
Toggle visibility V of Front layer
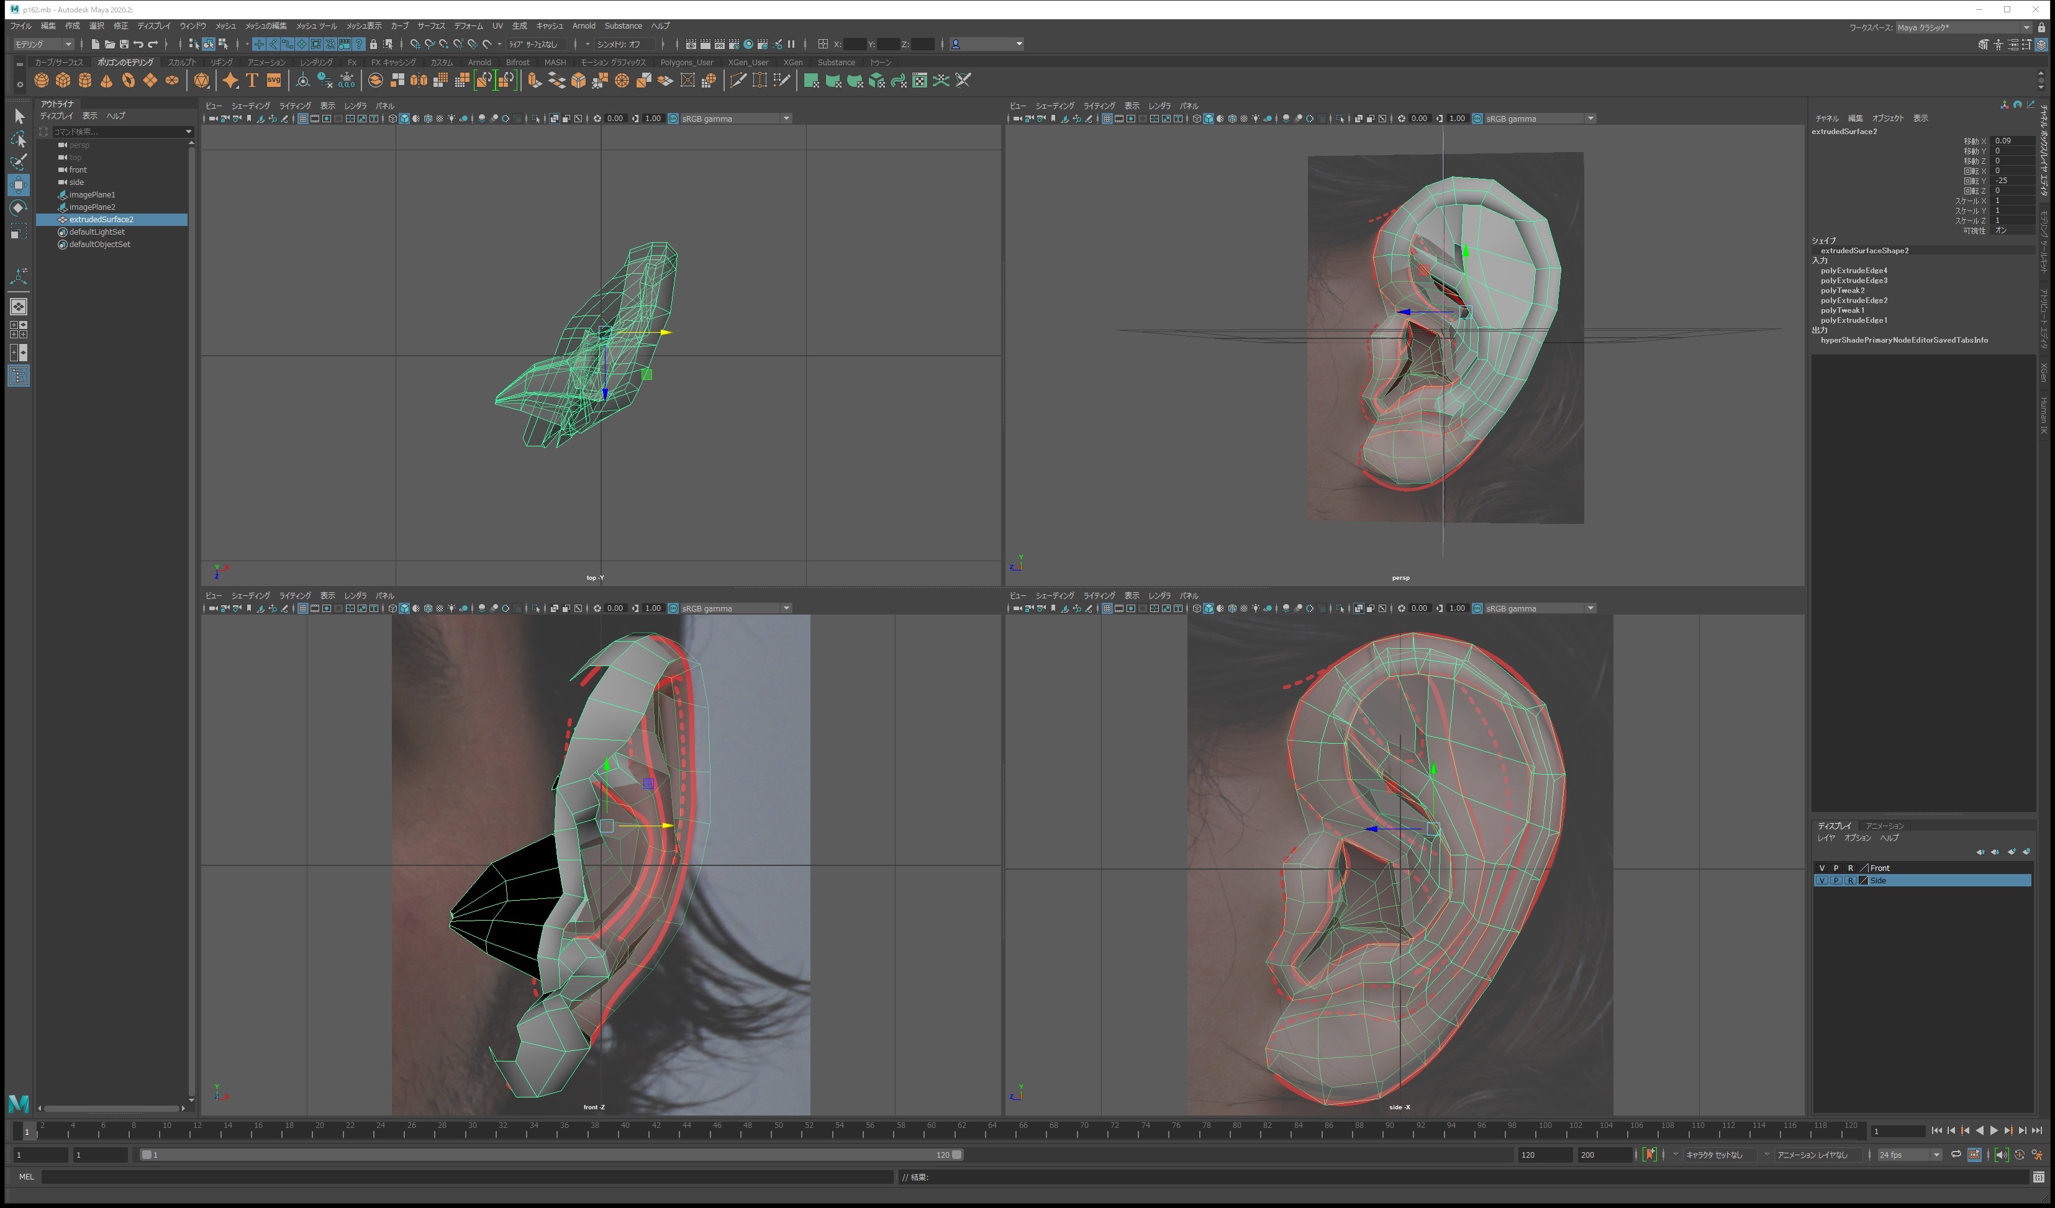tap(1821, 868)
